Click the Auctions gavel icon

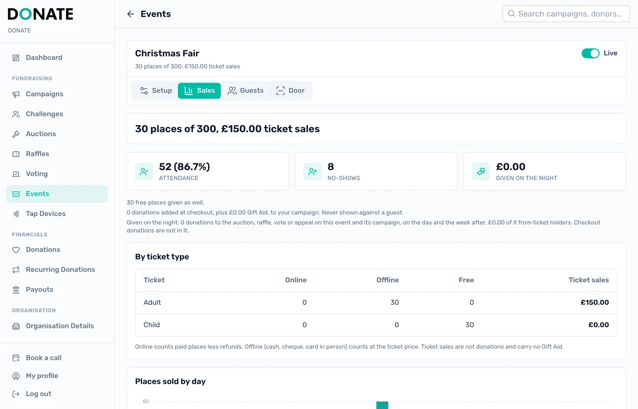click(16, 134)
